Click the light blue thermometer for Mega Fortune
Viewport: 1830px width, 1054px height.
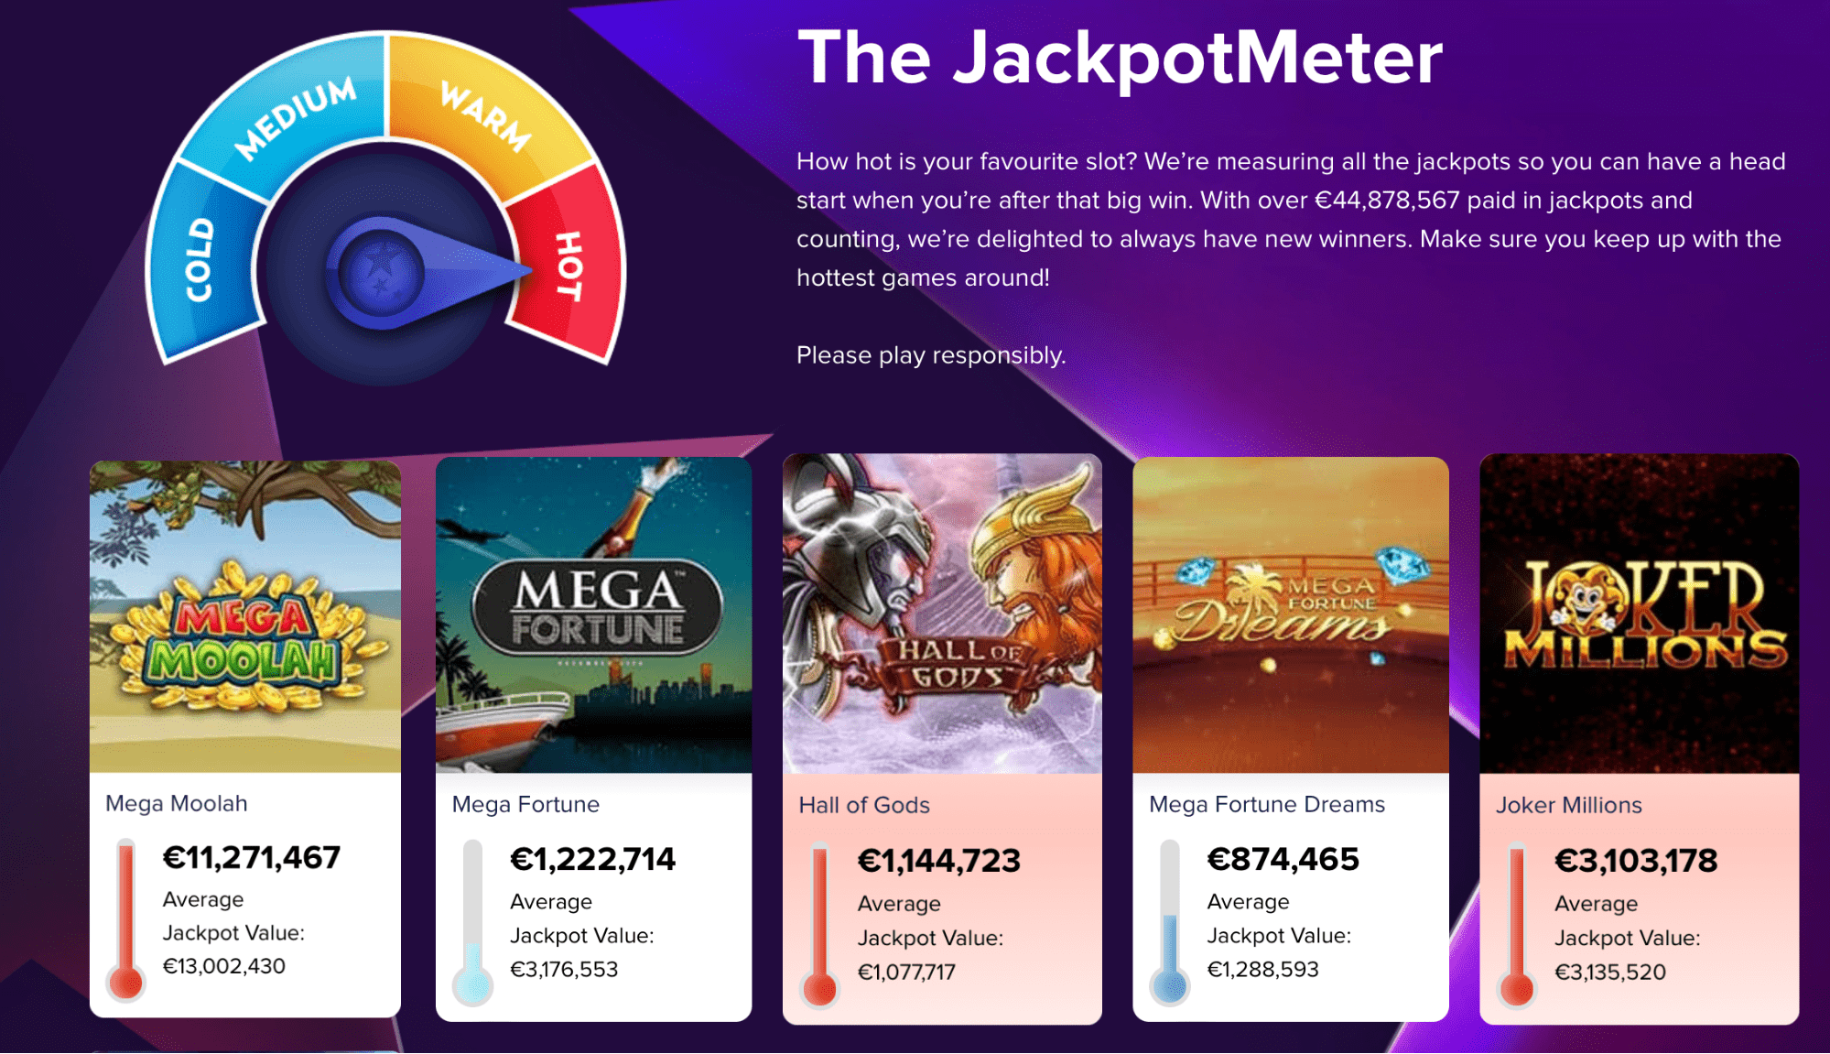pyautogui.click(x=472, y=923)
